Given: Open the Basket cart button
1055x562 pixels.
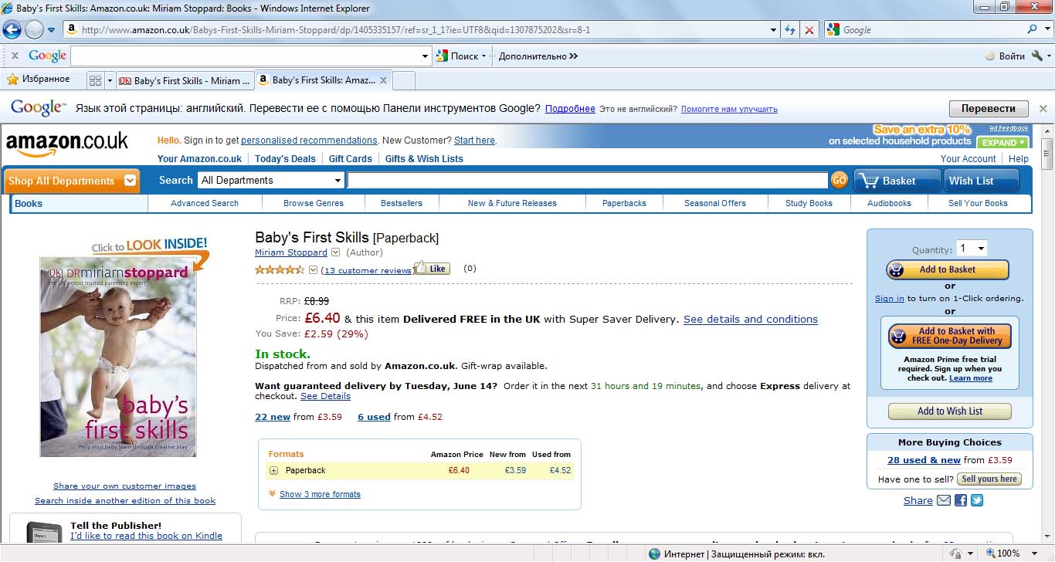Looking at the screenshot, I should (897, 181).
